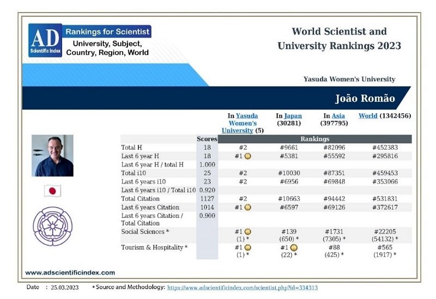
Task: Click the Tourism & Hospitality * row label
Action: (154, 248)
